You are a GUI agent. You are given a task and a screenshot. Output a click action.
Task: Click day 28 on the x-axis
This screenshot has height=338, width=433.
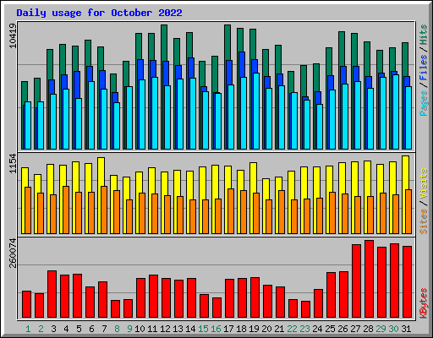click(368, 329)
